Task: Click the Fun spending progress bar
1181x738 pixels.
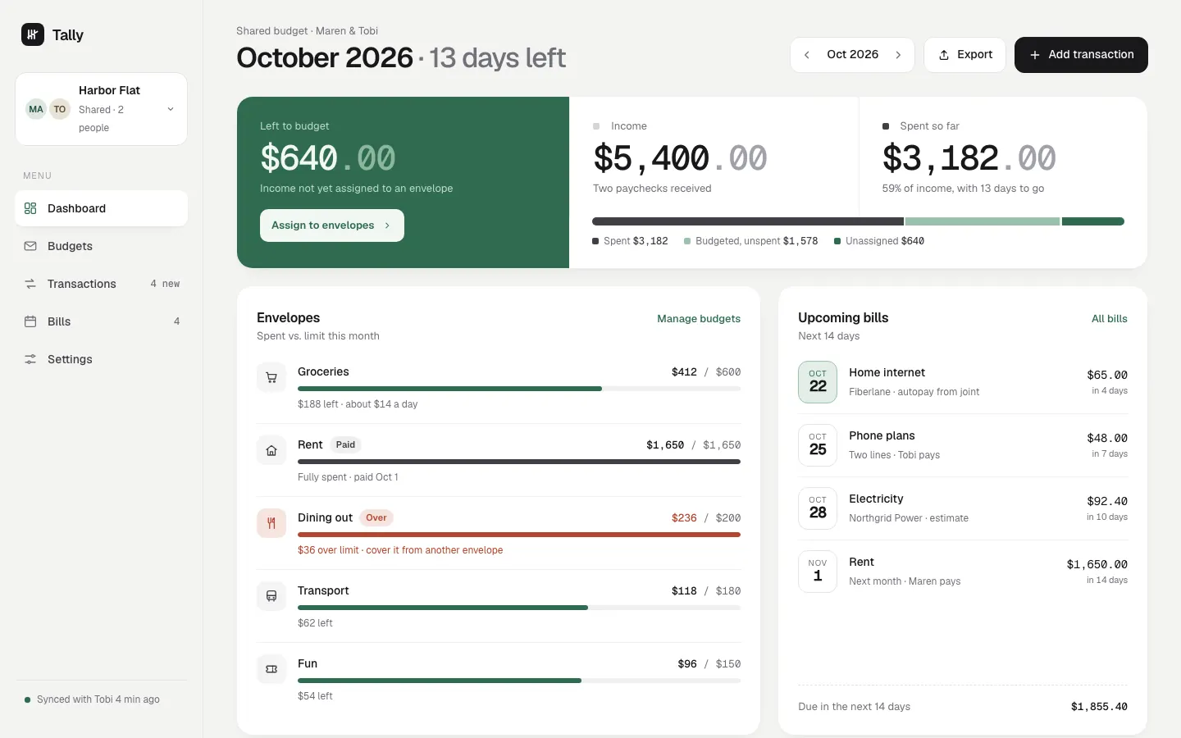Action: click(519, 681)
